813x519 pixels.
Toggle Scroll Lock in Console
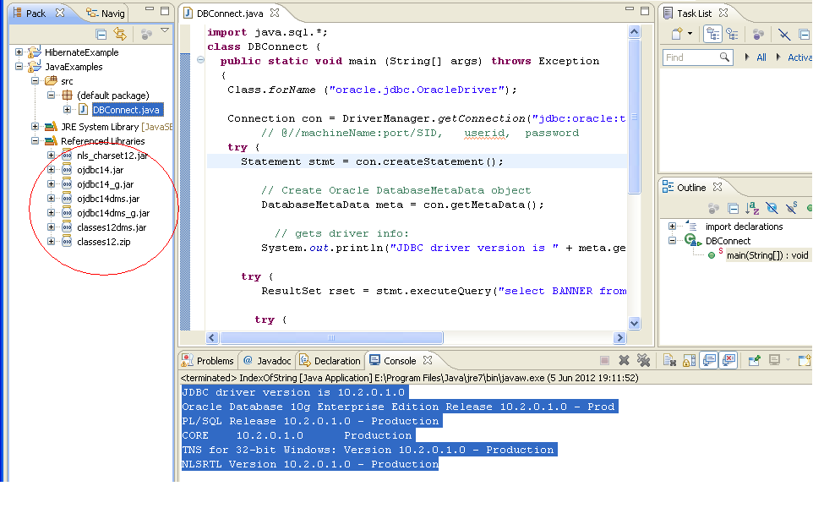point(689,360)
